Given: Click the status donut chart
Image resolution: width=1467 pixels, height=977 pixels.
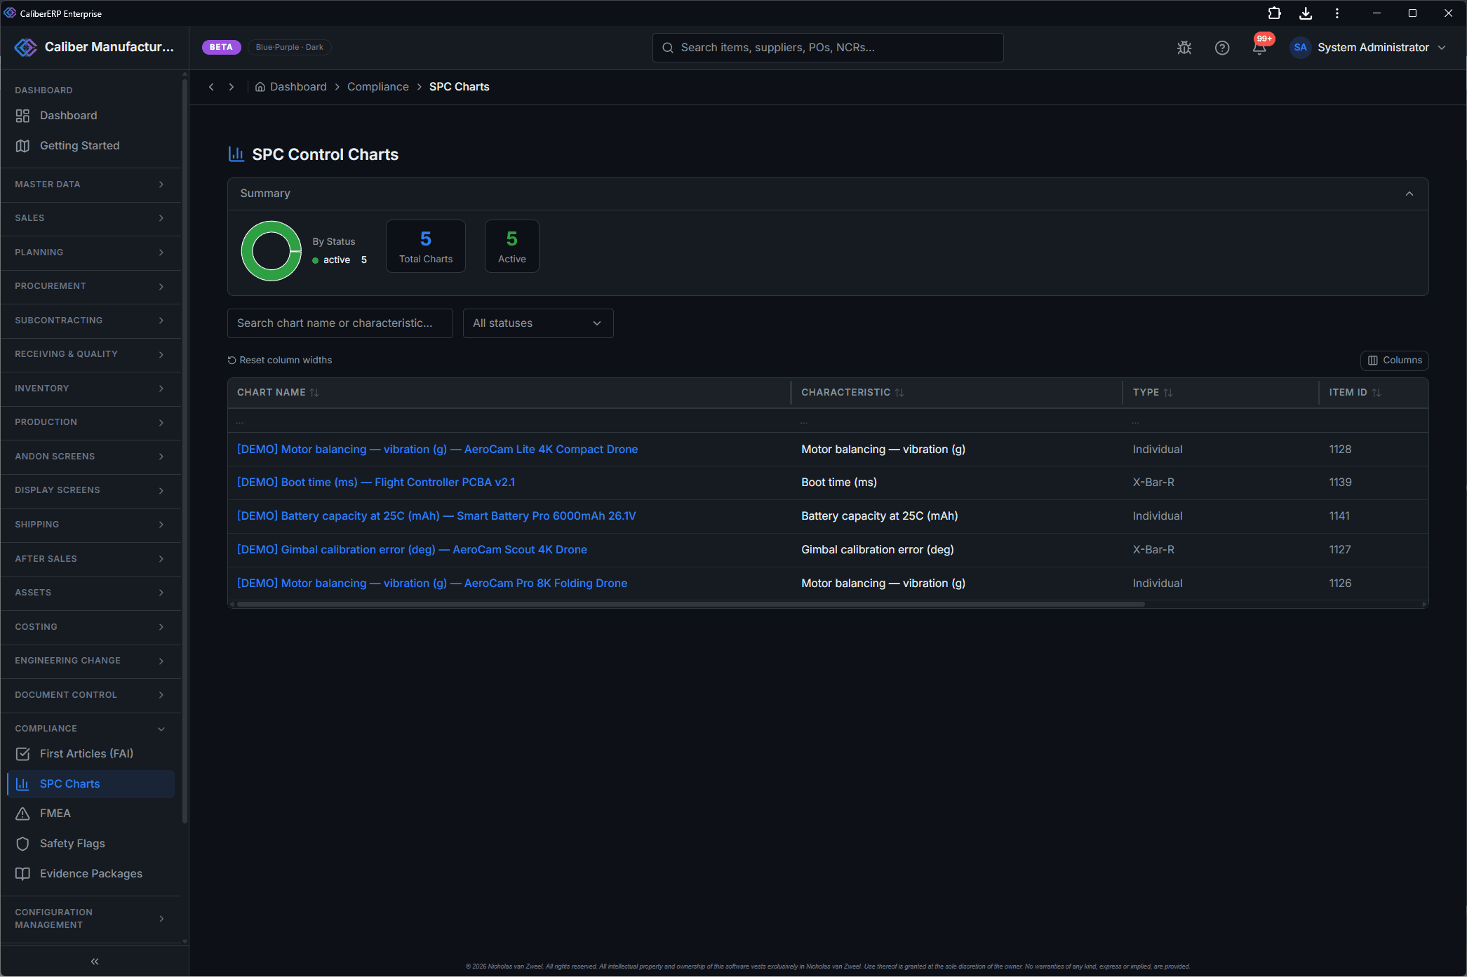Looking at the screenshot, I should pos(272,251).
